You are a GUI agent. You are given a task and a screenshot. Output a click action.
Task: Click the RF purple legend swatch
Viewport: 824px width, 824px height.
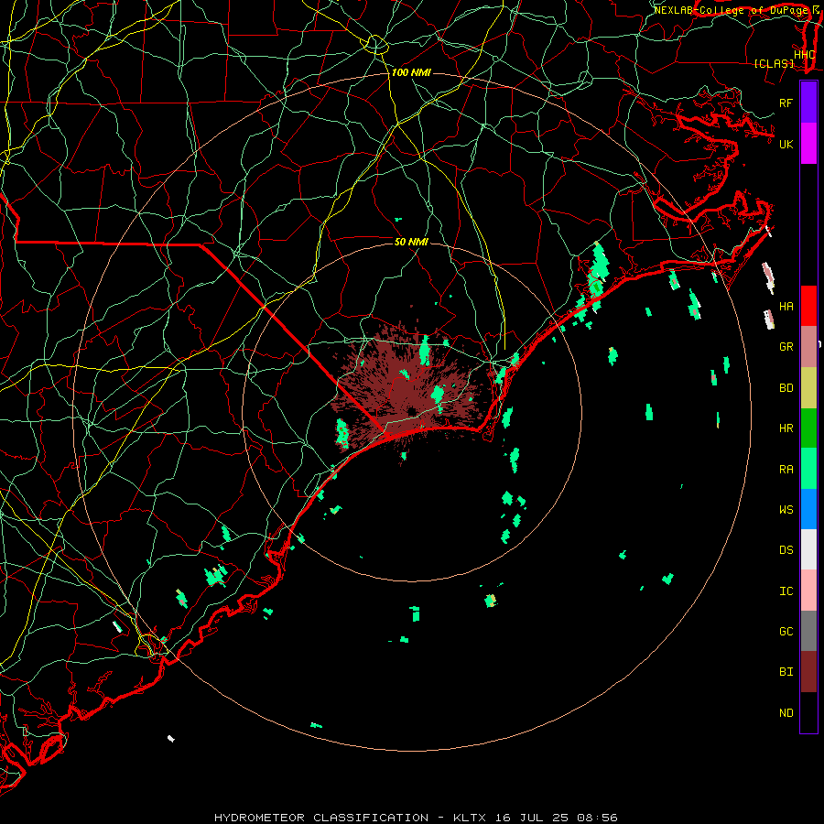[808, 103]
